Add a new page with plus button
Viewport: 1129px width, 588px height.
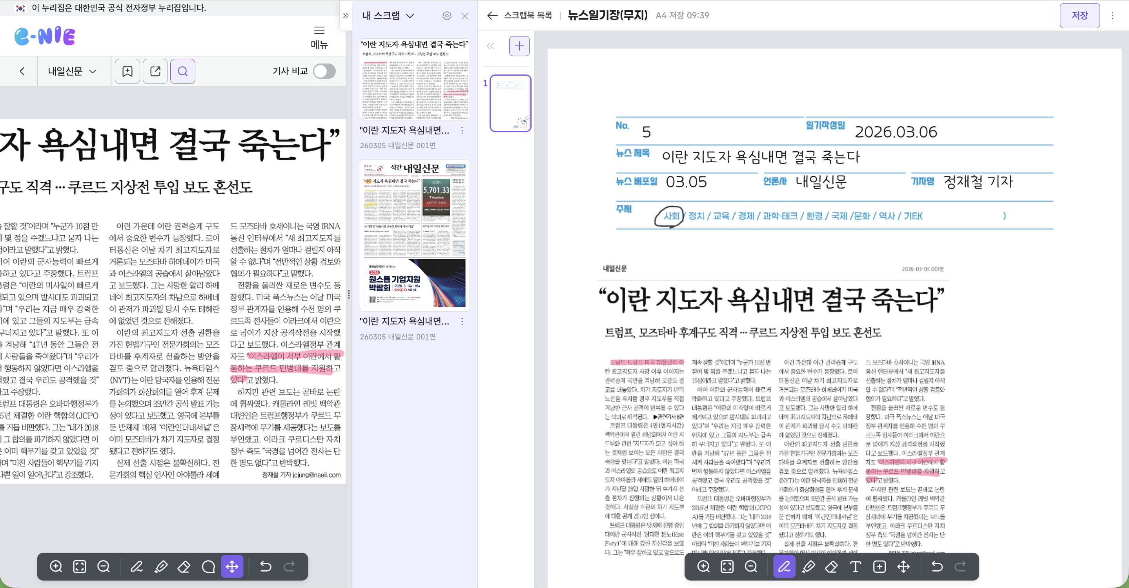(519, 46)
